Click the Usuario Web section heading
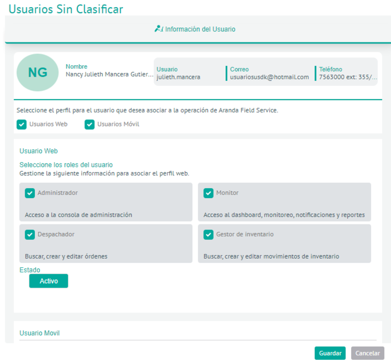The width and height of the screenshot is (391, 362). [x=39, y=151]
